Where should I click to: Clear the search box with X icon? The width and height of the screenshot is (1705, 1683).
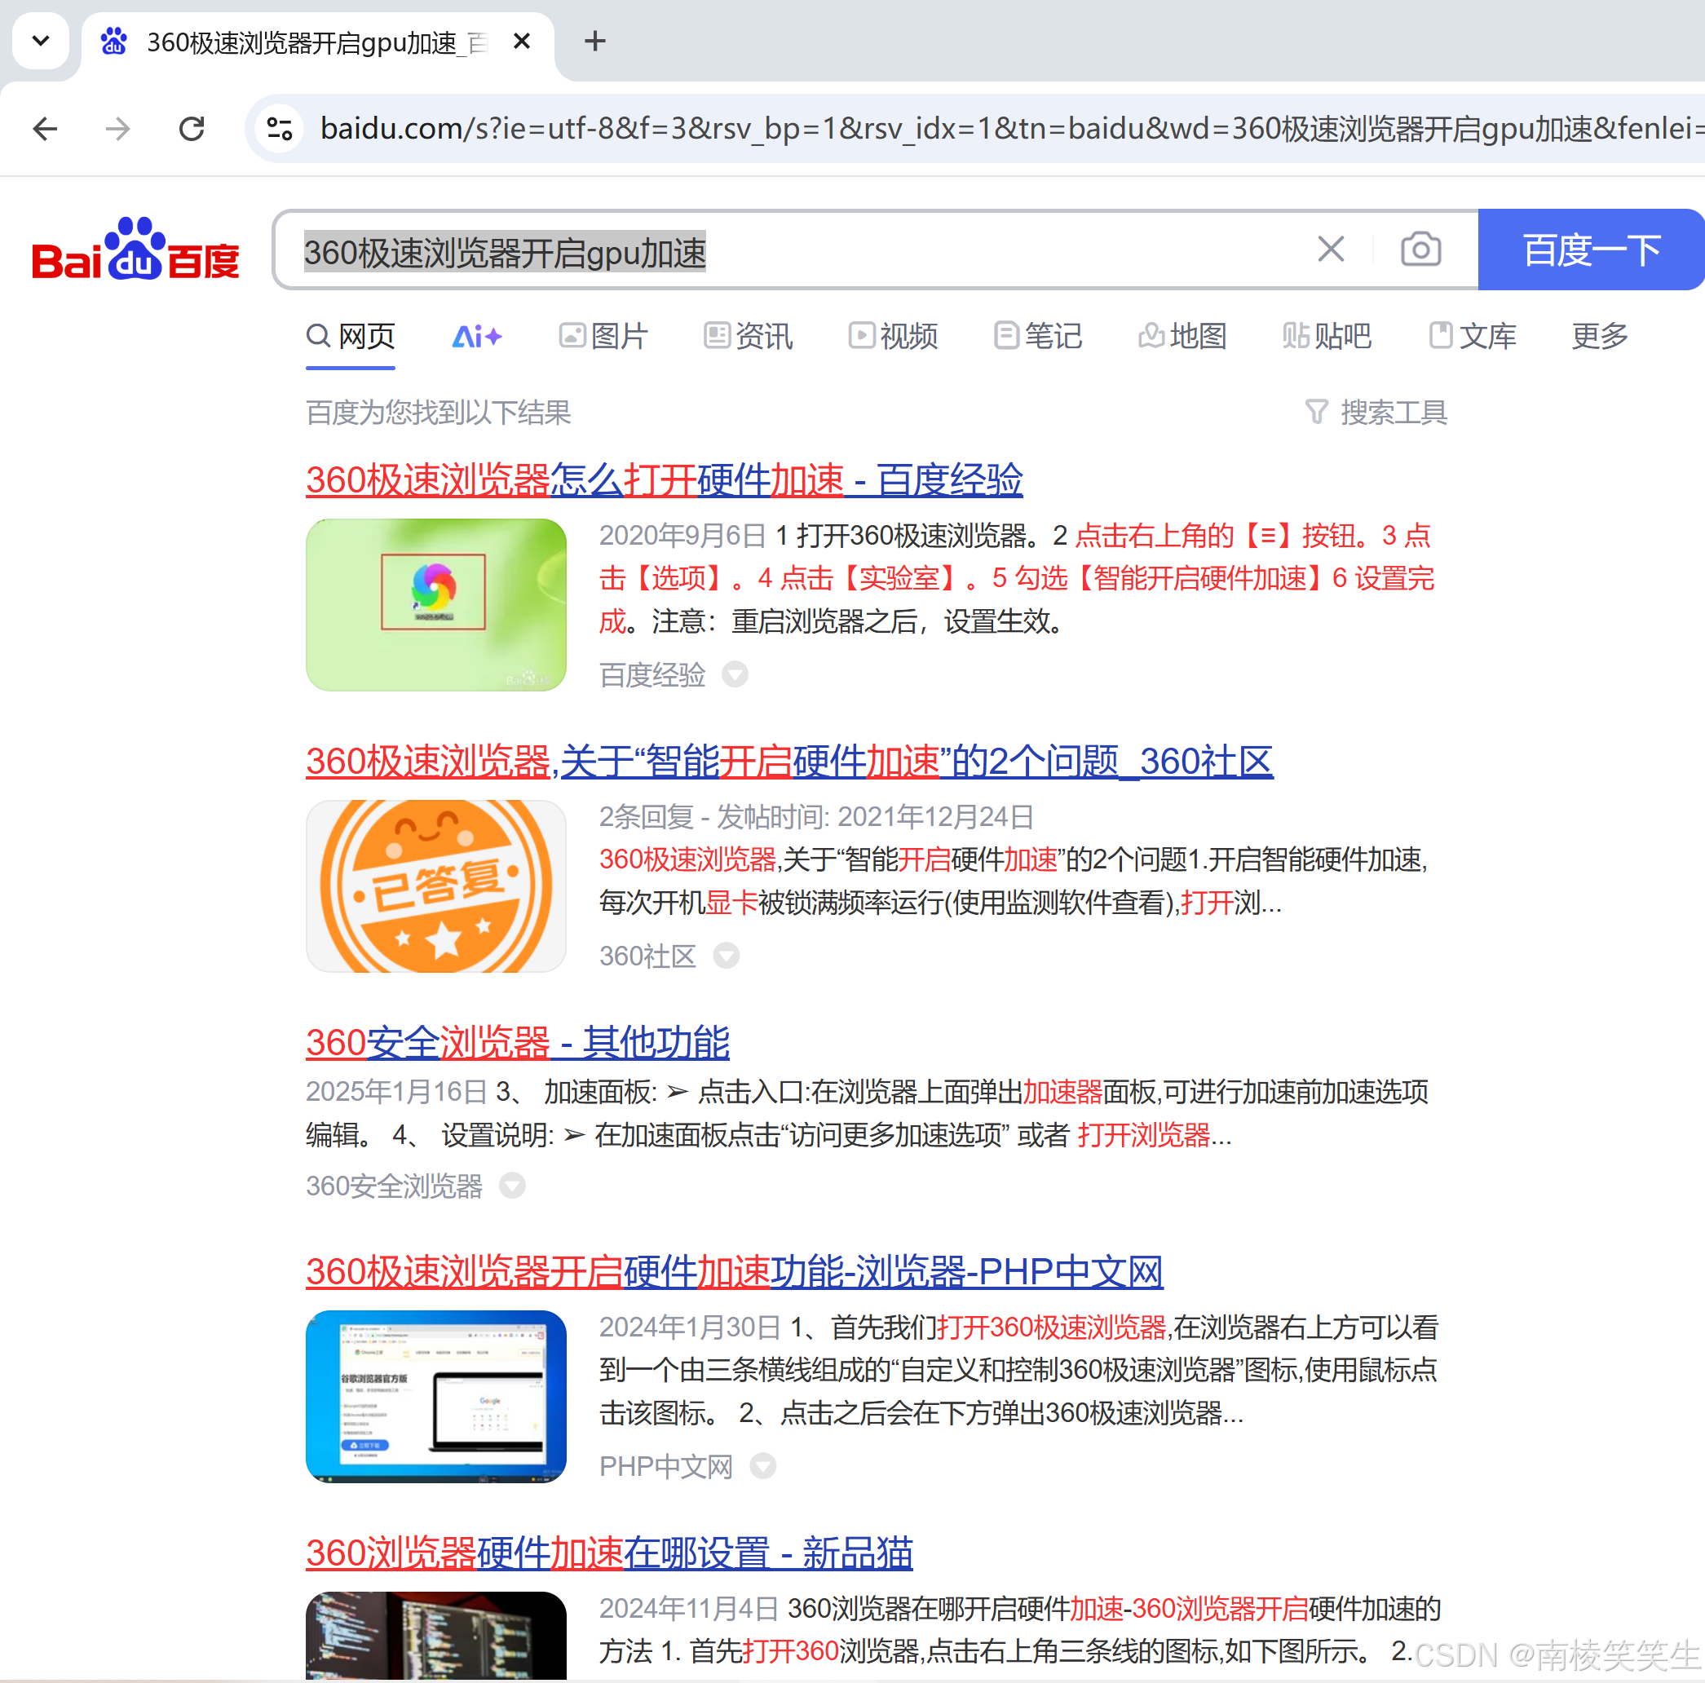1330,250
